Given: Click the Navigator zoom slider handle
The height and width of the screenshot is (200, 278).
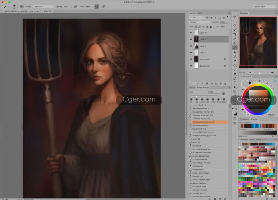Looking at the screenshot, I should (x=259, y=73).
